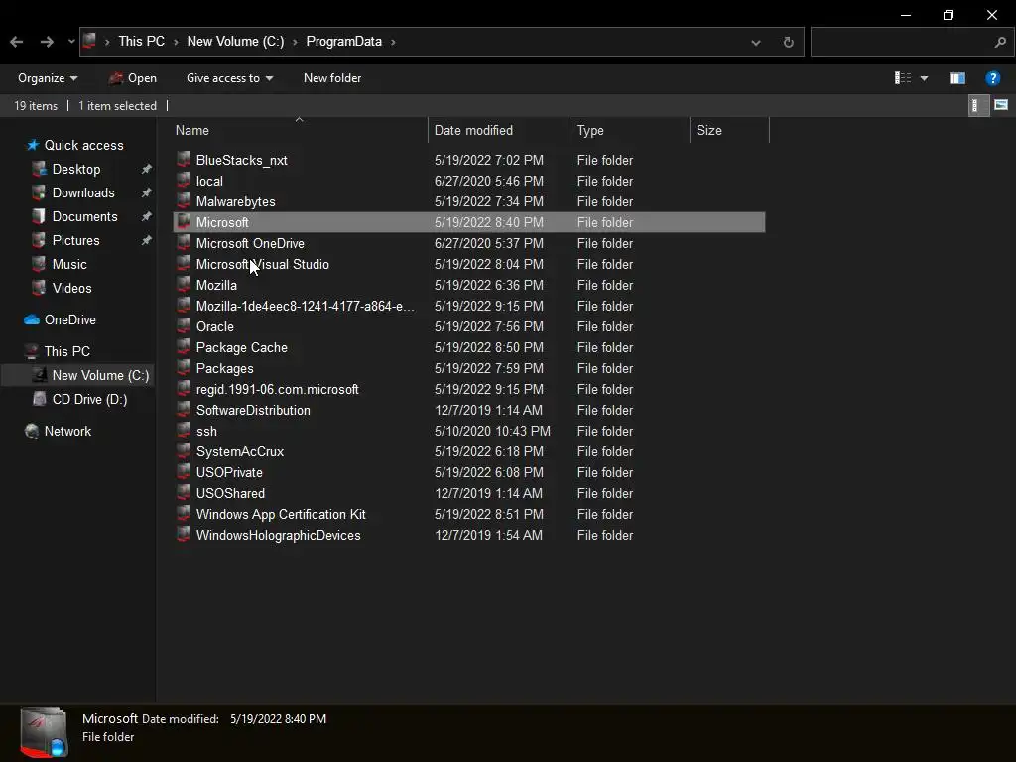Select OneDrive in sidebar
Viewport: 1016px width, 762px height.
(x=70, y=320)
